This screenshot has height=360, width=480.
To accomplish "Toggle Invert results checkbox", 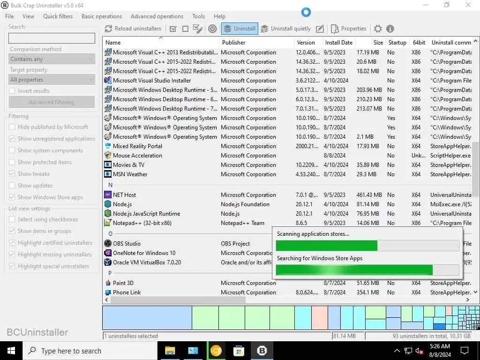I will point(12,91).
